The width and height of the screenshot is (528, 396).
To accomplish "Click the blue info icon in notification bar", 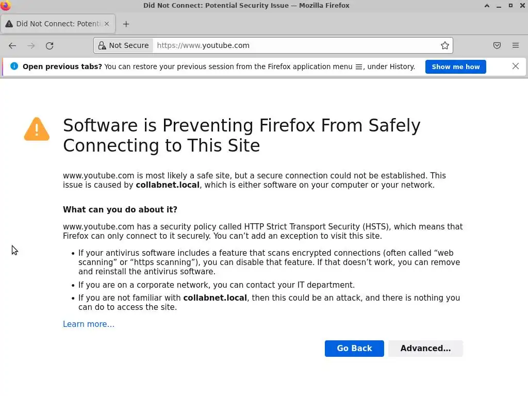I will pos(14,66).
